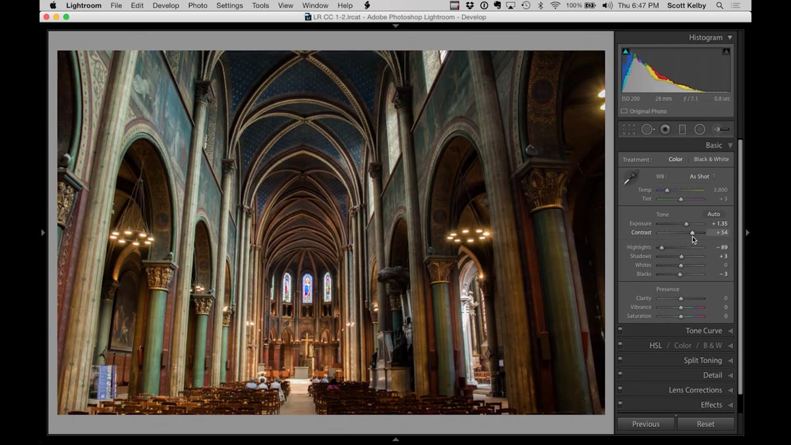Open the Photo menu
Image resolution: width=791 pixels, height=445 pixels.
[198, 5]
